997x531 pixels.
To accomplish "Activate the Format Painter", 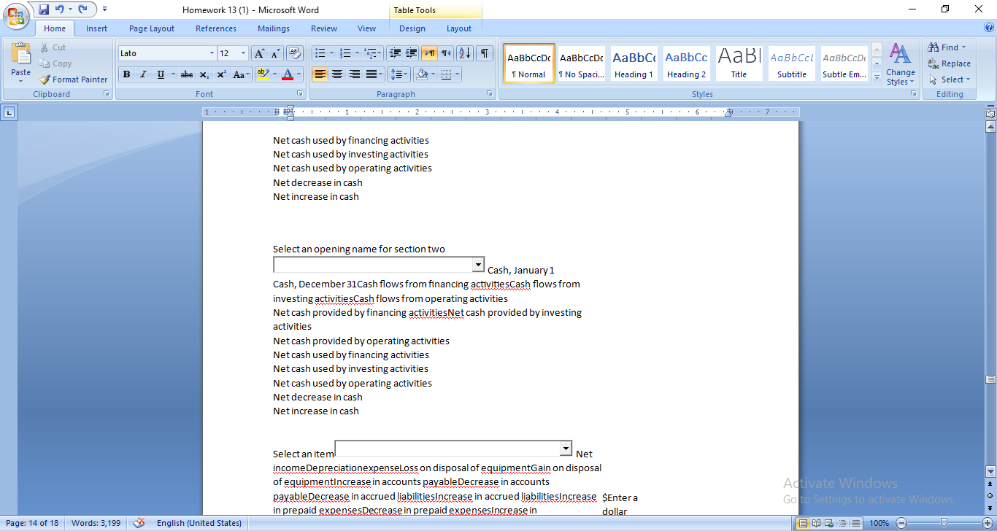I will [73, 79].
